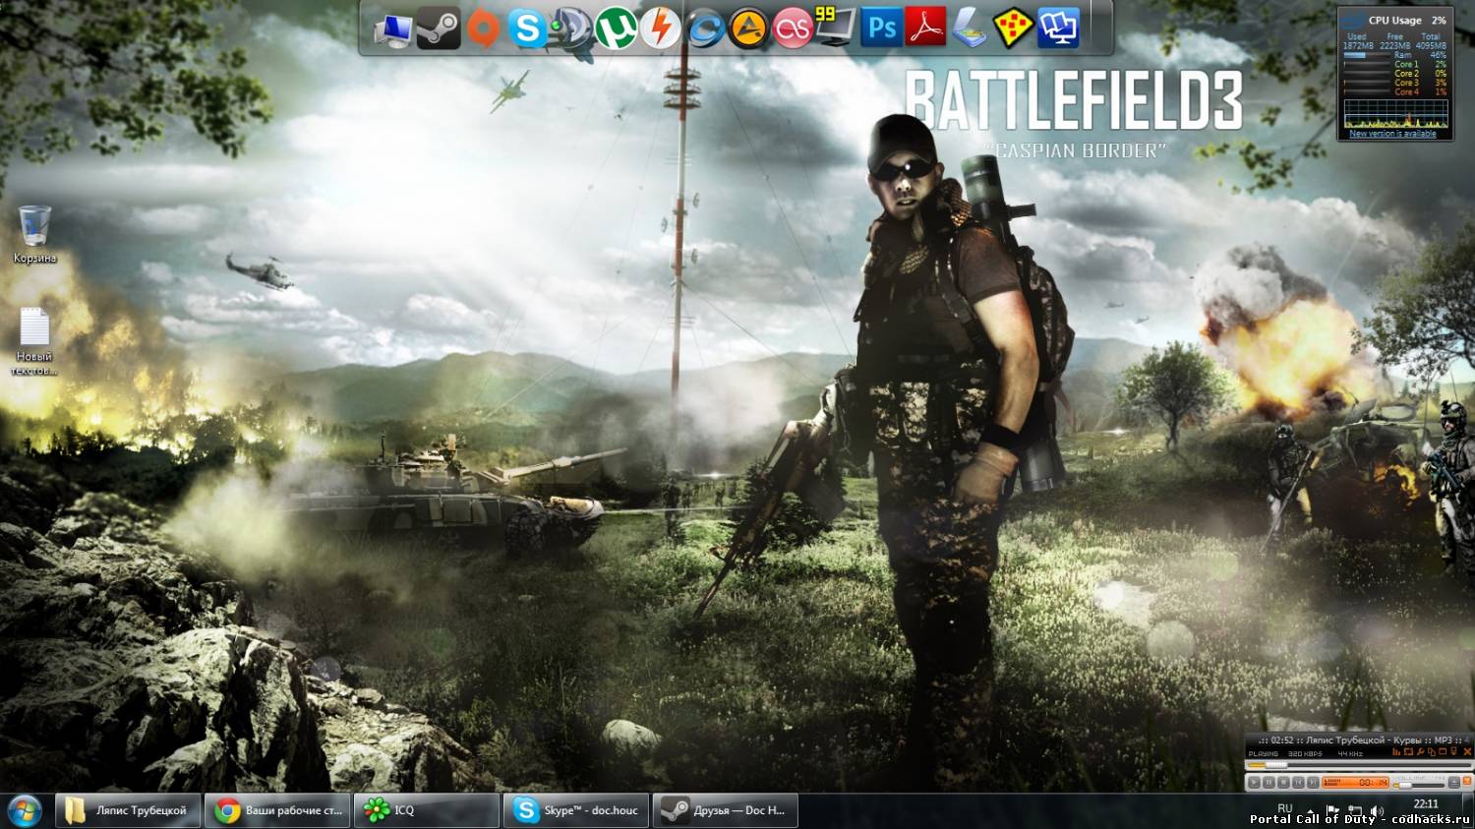Image resolution: width=1475 pixels, height=829 pixels.
Task: Click the orange time display in player
Action: [x=1355, y=783]
